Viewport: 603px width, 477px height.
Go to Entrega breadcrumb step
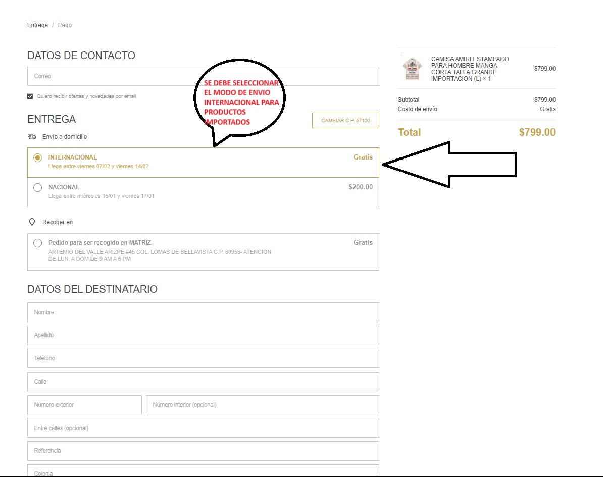[x=37, y=25]
